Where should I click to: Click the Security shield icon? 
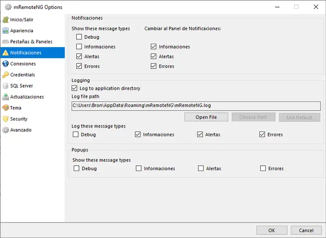click(5, 119)
